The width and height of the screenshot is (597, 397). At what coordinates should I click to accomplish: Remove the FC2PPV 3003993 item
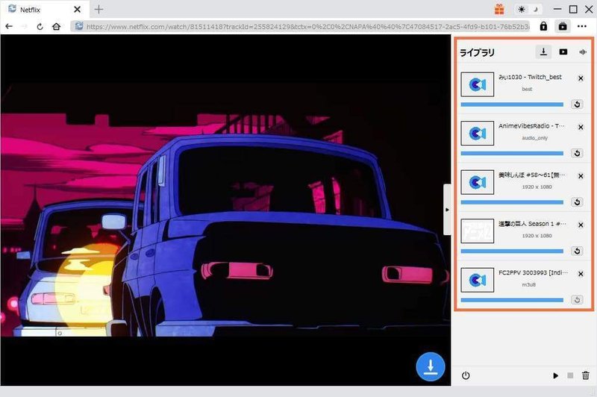(581, 274)
